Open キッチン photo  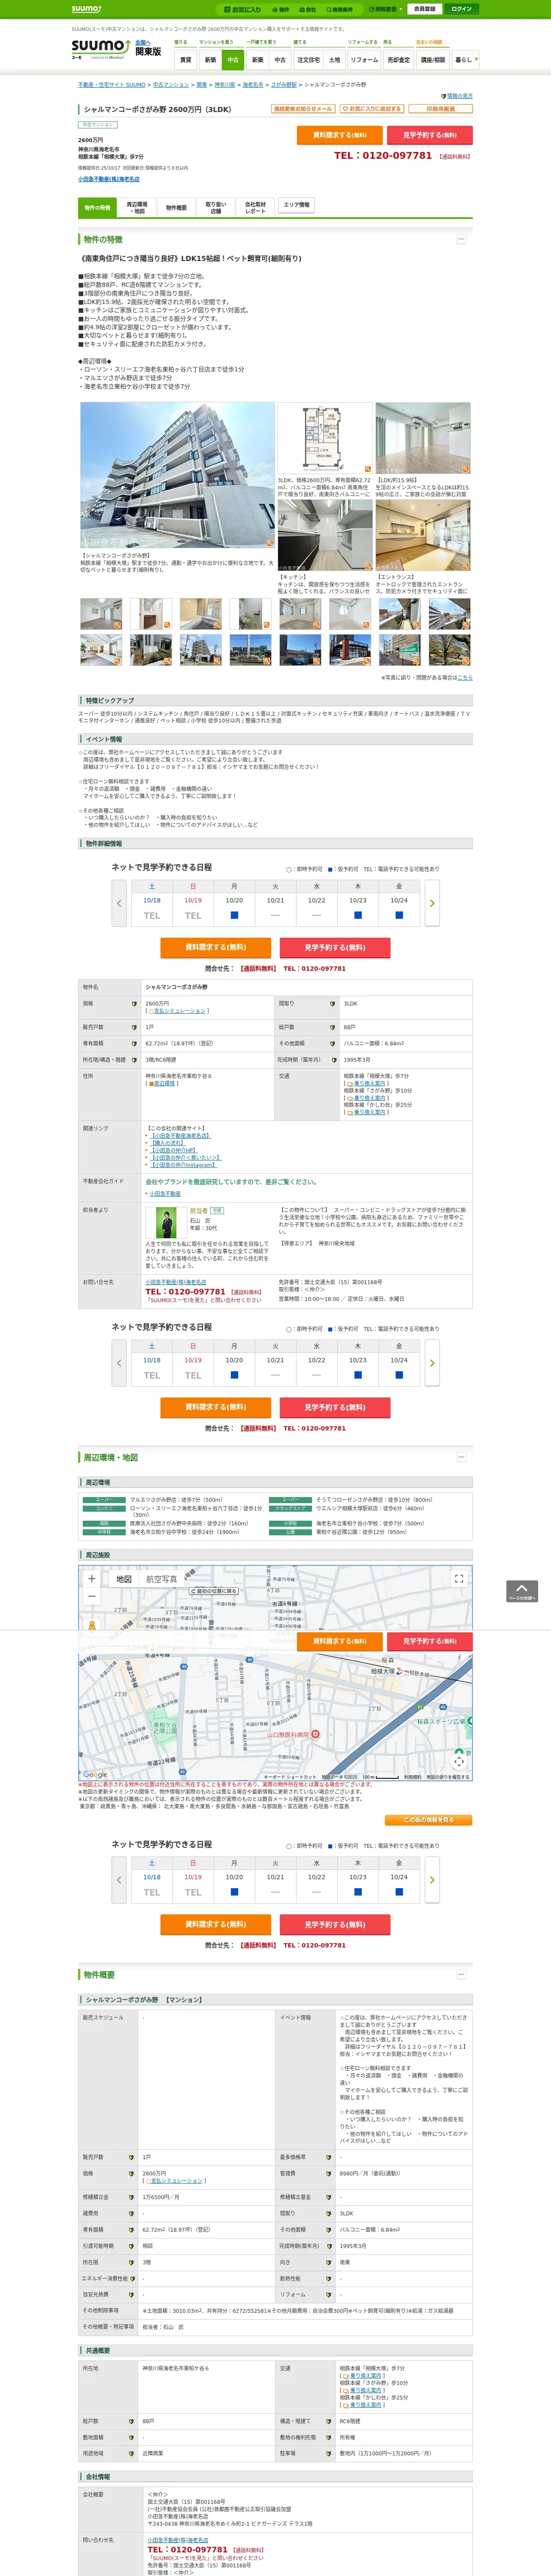[324, 535]
